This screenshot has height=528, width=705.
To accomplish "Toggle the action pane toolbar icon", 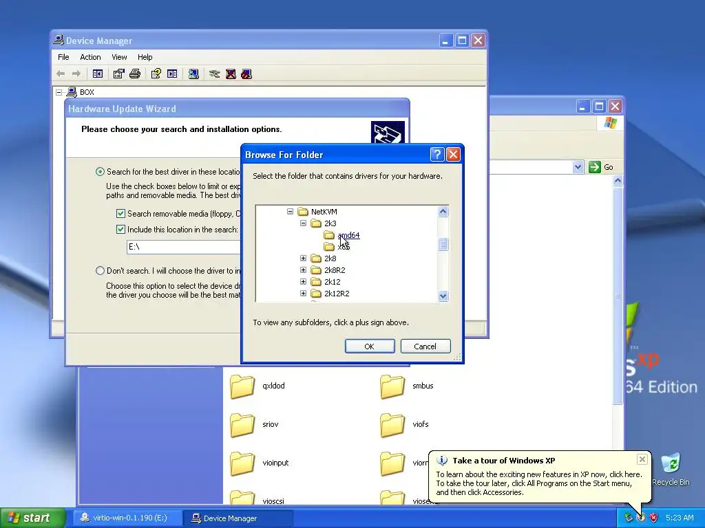I will 172,74.
